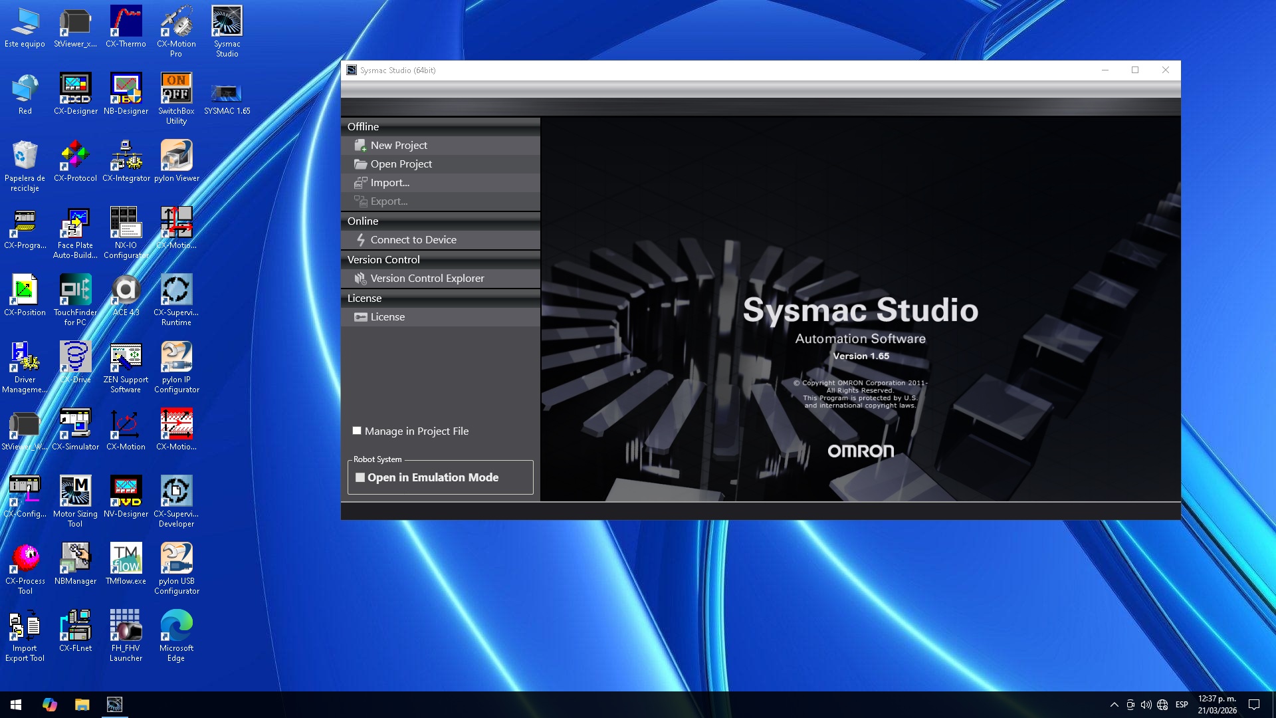Screen dimensions: 1276x718
Task: Expand the hidden system tray icons chevron
Action: 1114,705
